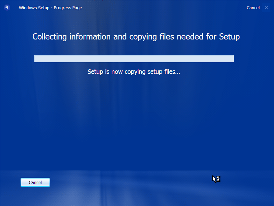Image resolution: width=274 pixels, height=206 pixels.
Task: Select the back navigation arrow at top left
Action: tap(7, 8)
